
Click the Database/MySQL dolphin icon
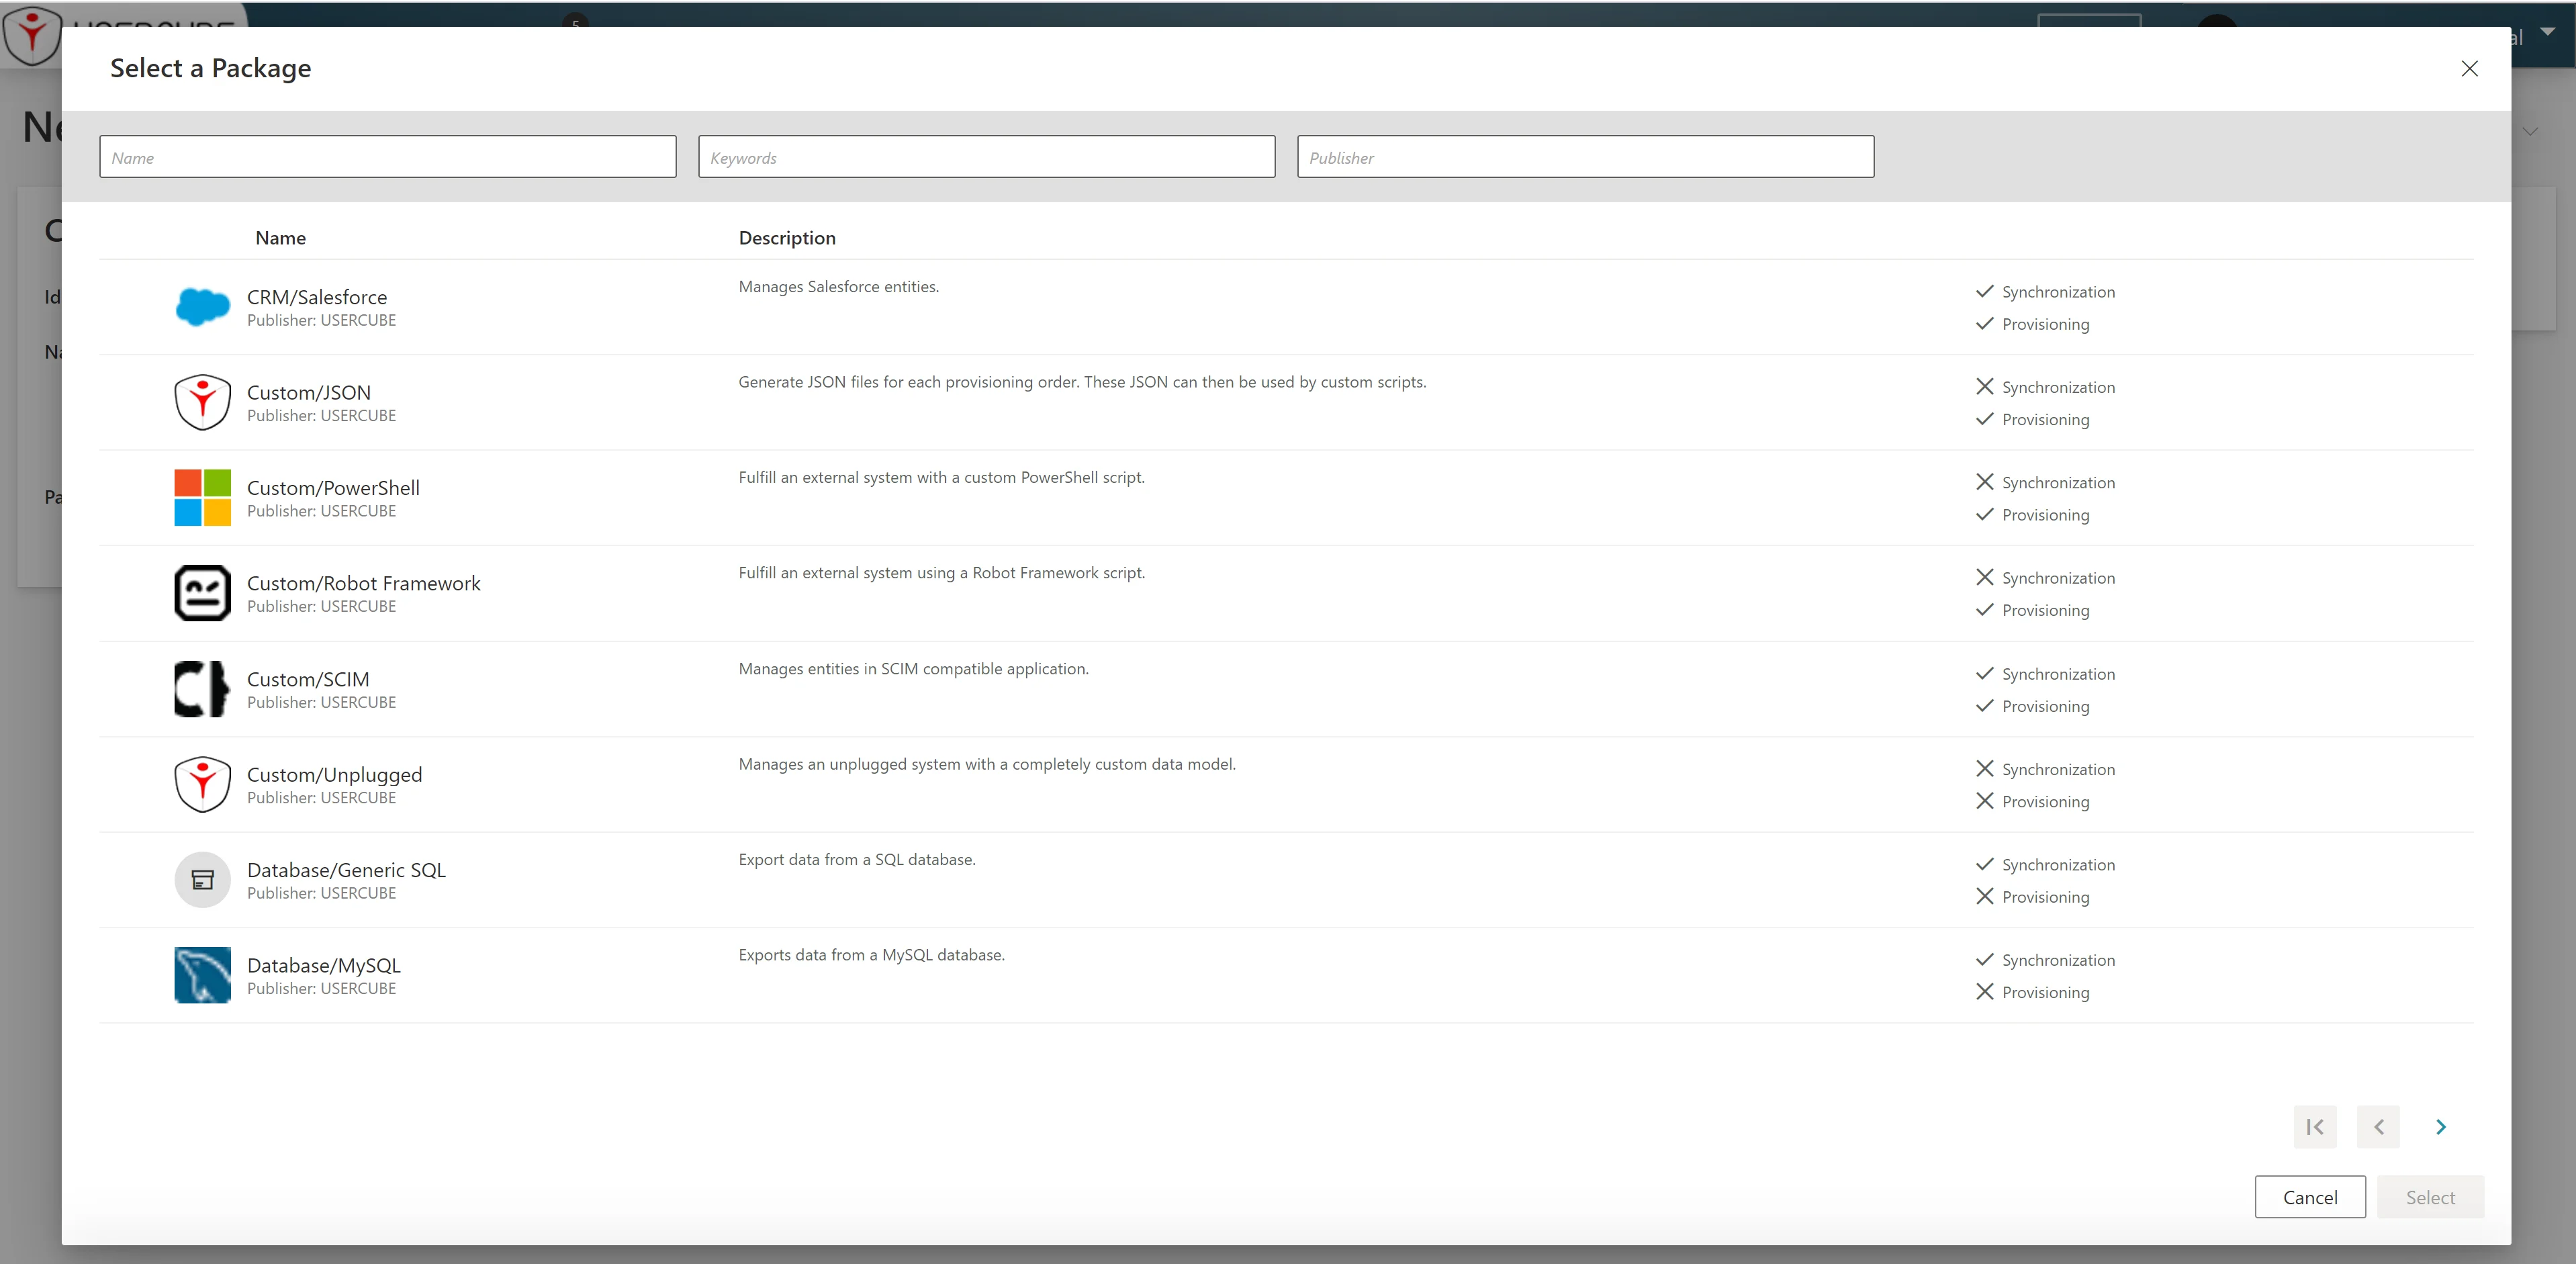(202, 975)
